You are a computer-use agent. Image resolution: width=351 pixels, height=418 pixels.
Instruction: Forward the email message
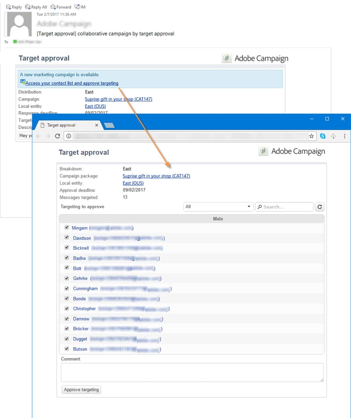tap(61, 7)
